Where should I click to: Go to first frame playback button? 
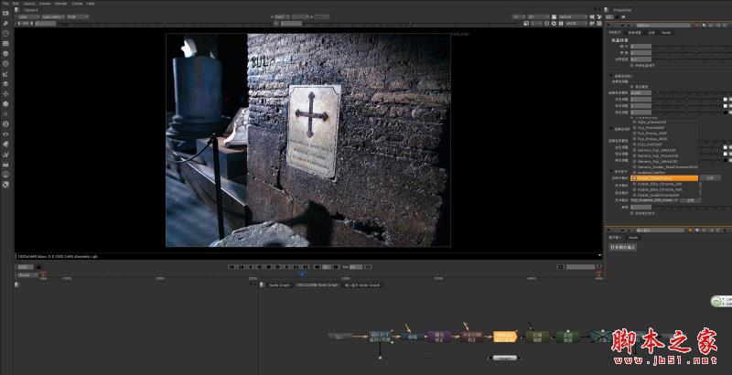231,267
